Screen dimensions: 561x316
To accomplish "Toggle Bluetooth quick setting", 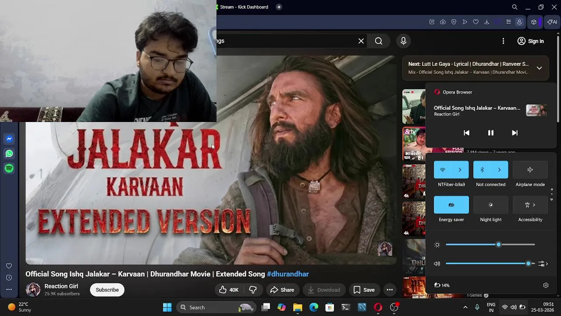I will click(482, 170).
